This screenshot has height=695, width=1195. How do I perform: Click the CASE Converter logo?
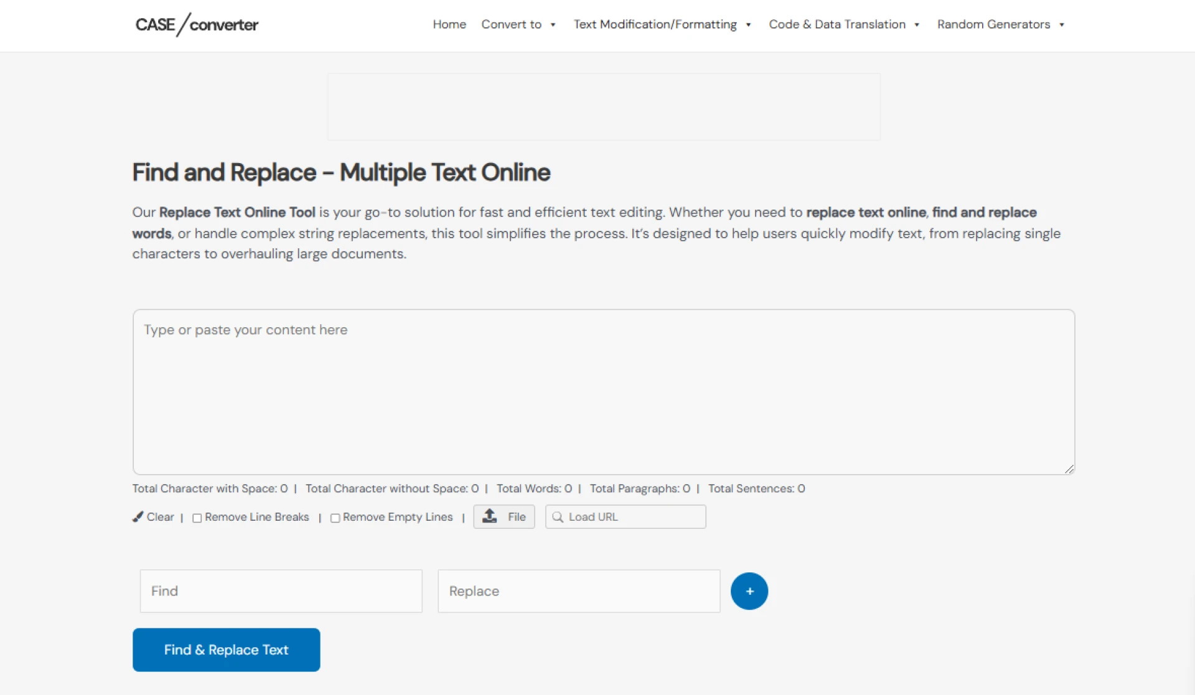tap(197, 25)
